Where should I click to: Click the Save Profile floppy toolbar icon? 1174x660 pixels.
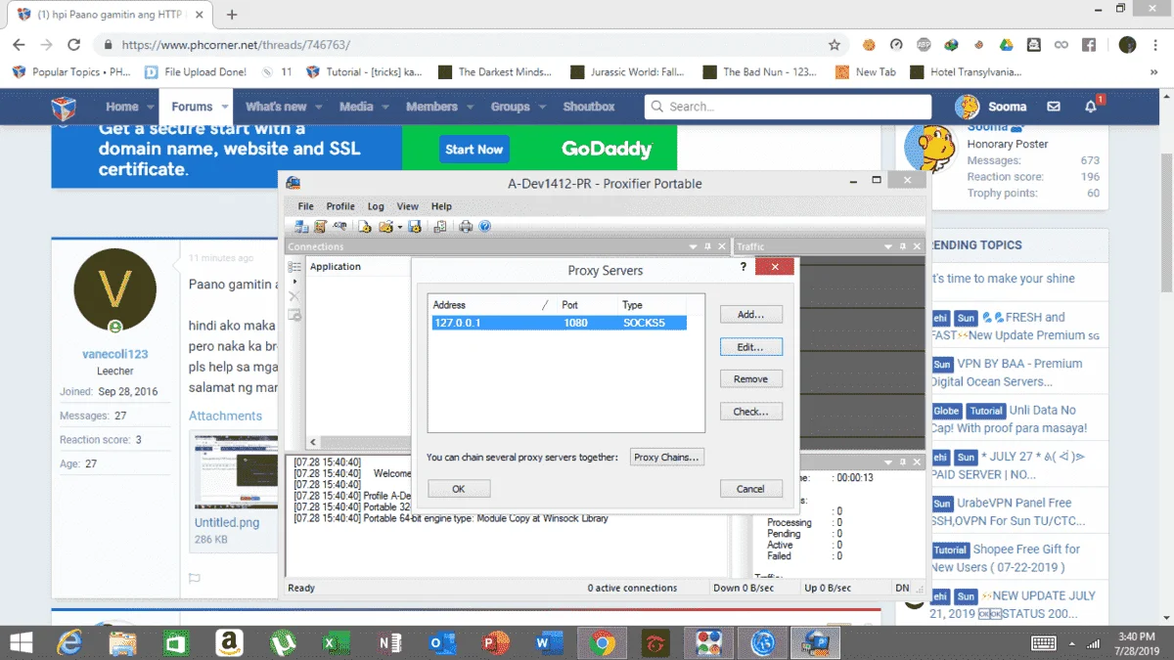pyautogui.click(x=415, y=227)
